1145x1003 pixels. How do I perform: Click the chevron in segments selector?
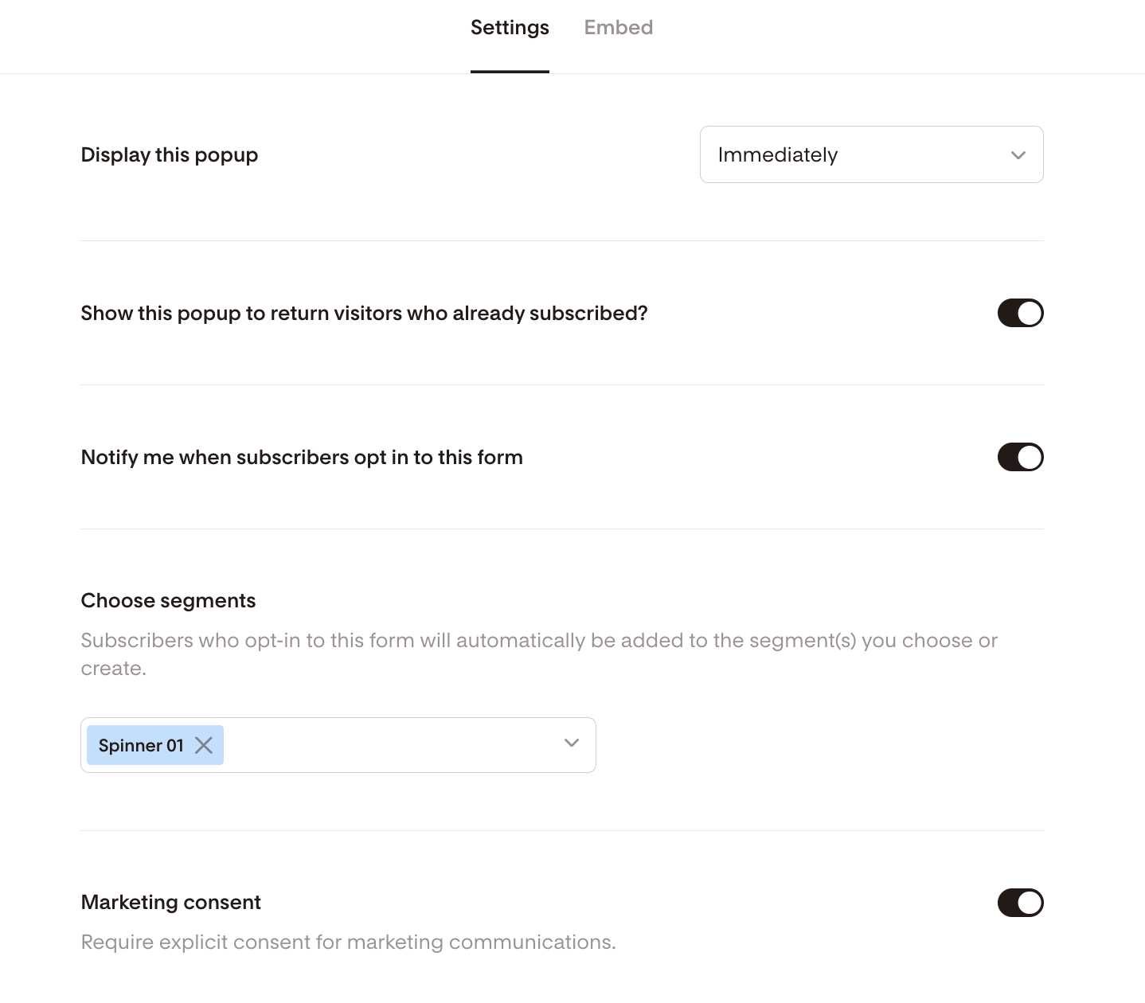click(x=571, y=743)
